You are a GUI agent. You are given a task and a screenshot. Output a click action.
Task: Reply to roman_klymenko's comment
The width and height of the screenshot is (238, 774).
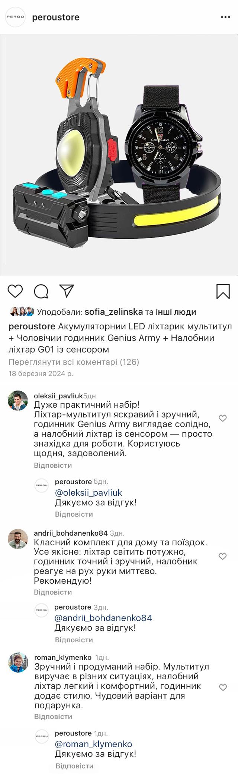click(53, 717)
